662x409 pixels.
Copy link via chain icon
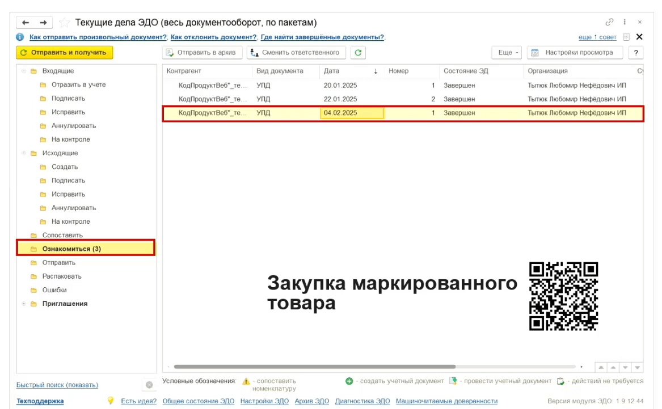pos(610,22)
